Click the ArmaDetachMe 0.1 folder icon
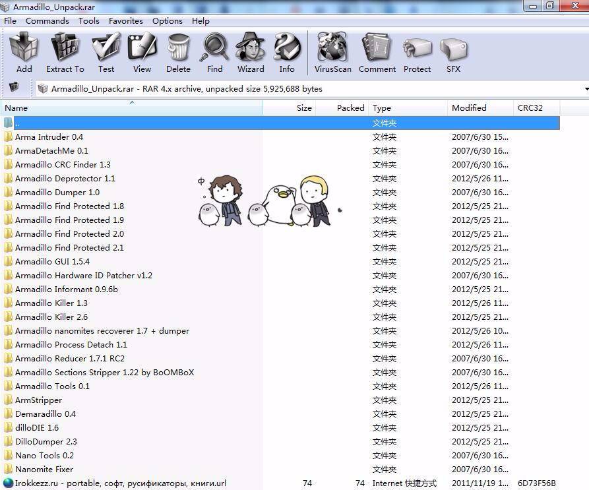The height and width of the screenshot is (490, 589). [x=9, y=150]
